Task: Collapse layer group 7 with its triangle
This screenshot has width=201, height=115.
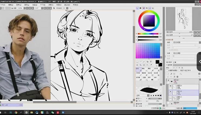Action: [x=172, y=81]
